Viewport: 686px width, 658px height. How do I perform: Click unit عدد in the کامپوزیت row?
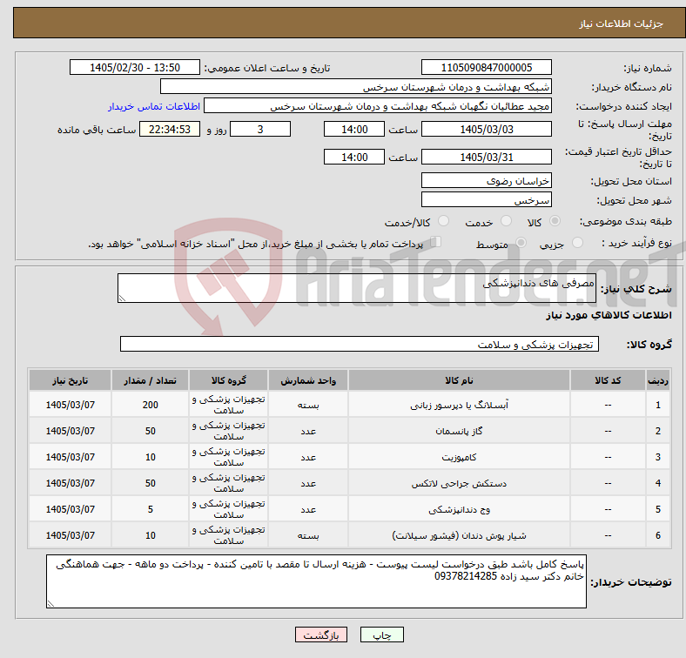[x=308, y=457]
